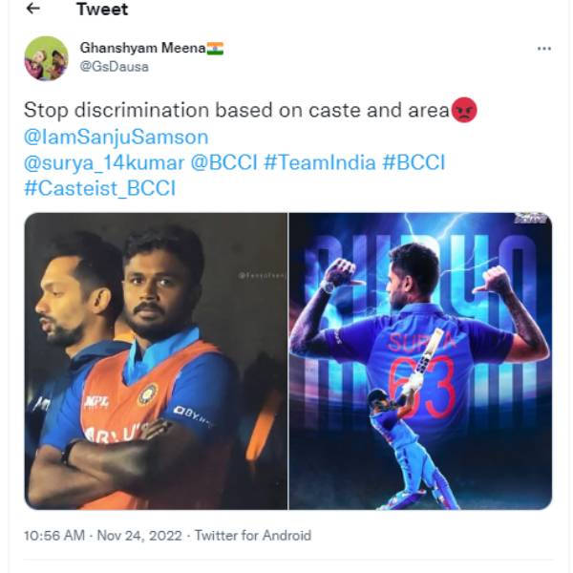Open the #Casteist_BCCI hashtag
Viewport: 573px width, 573px height.
coord(101,188)
